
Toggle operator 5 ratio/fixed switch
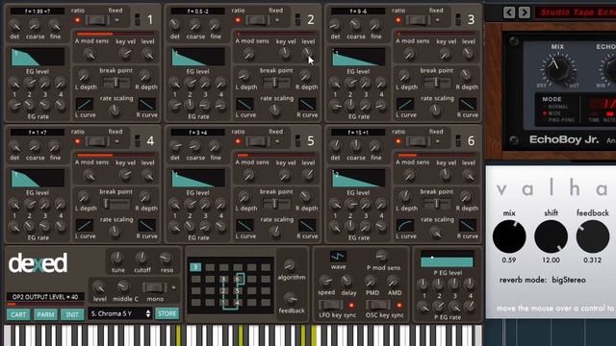point(257,141)
